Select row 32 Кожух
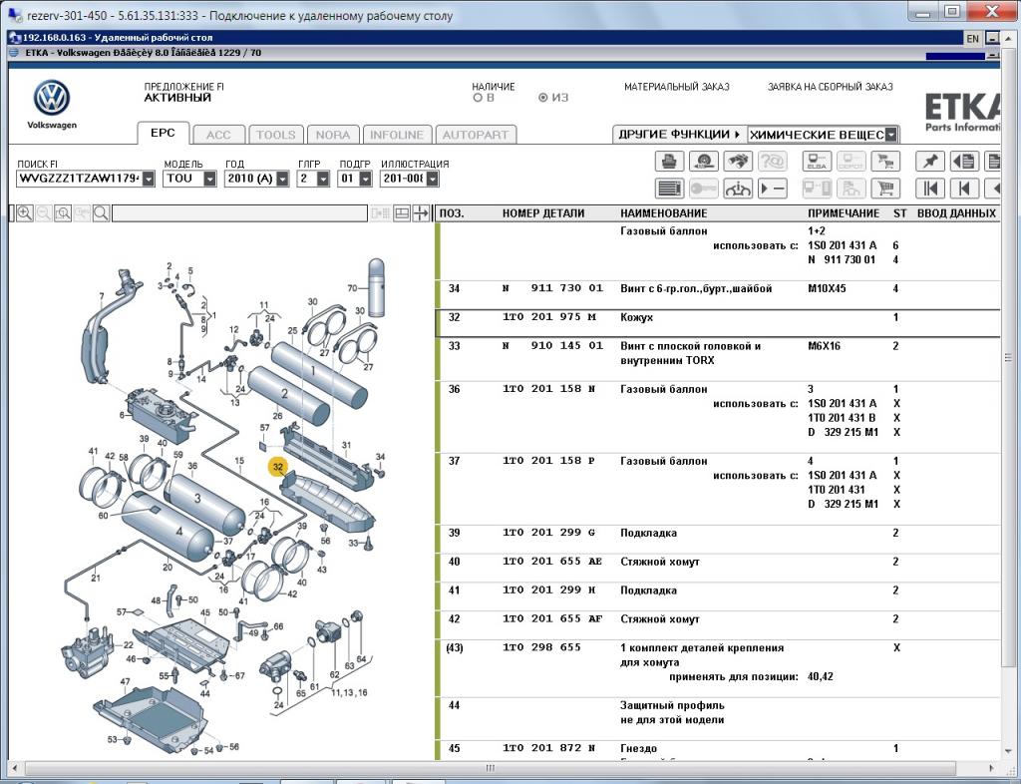 click(718, 323)
